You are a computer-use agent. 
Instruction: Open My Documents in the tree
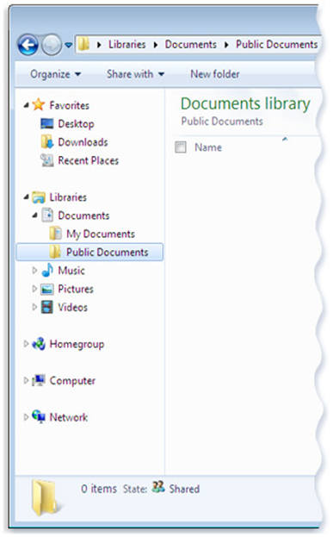[x=101, y=234]
